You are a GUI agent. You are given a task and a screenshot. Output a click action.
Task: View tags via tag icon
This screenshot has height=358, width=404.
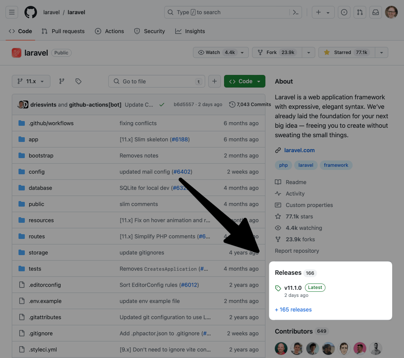[78, 81]
